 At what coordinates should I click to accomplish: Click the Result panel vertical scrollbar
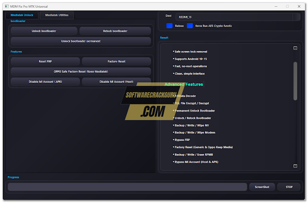pyautogui.click(x=295, y=82)
